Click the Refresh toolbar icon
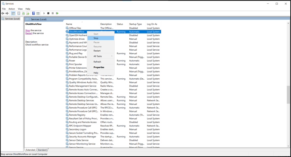 tap(23, 13)
